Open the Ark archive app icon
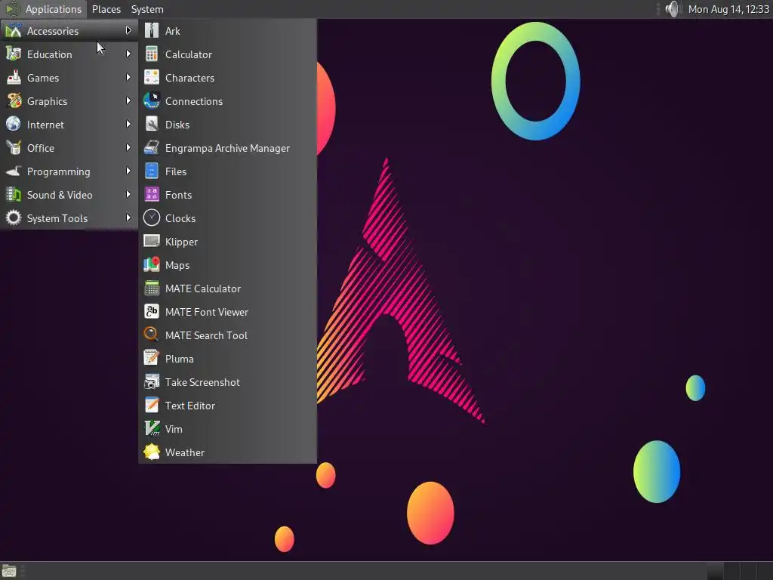The image size is (773, 580). coord(151,30)
